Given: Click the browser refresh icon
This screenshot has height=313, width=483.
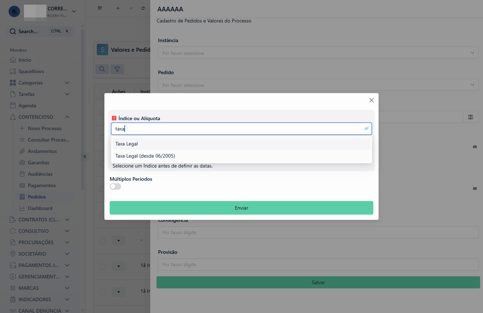Looking at the screenshot, I should point(143,8).
